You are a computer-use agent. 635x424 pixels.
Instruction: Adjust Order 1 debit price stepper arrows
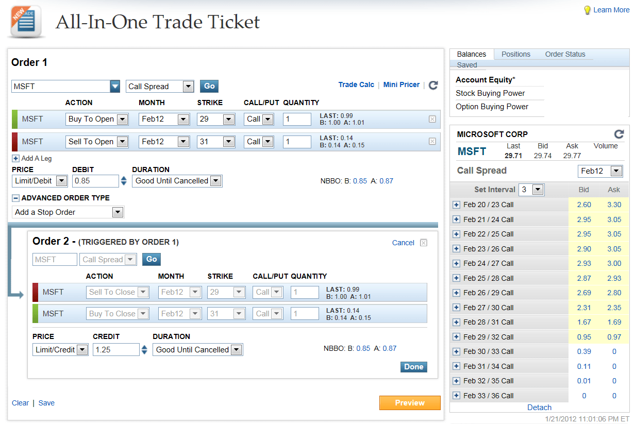click(x=124, y=181)
